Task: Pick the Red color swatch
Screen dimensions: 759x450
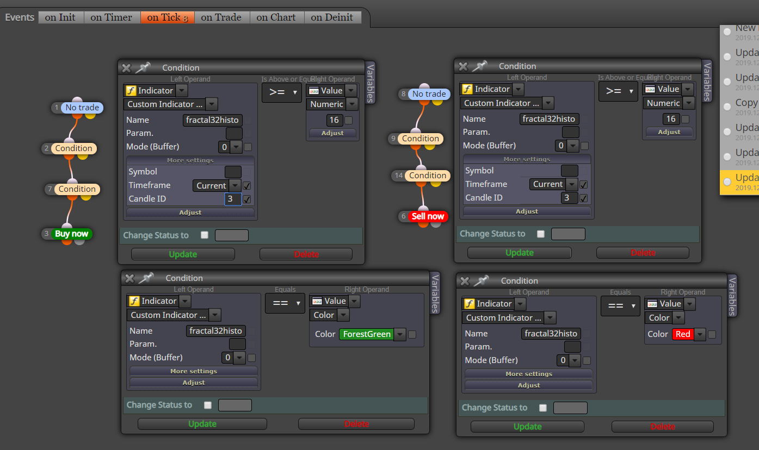Action: click(x=683, y=334)
